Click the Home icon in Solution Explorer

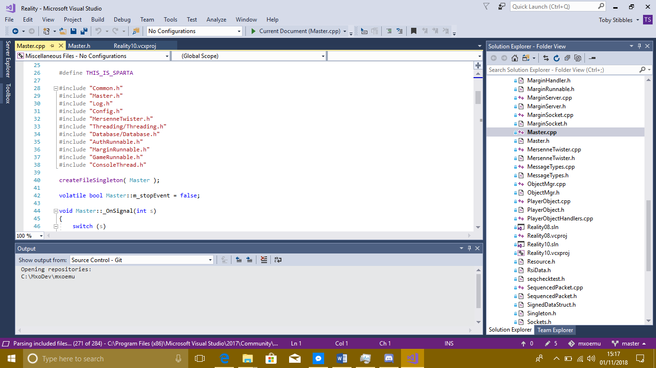(x=514, y=58)
